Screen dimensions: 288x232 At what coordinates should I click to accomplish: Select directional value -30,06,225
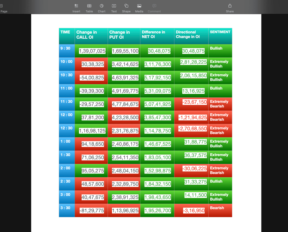click(195, 168)
